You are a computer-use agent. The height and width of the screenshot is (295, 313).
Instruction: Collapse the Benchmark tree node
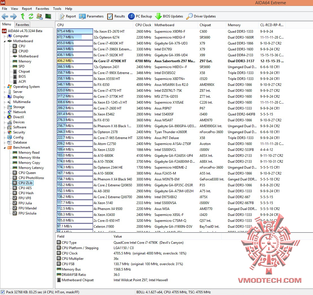(5, 148)
